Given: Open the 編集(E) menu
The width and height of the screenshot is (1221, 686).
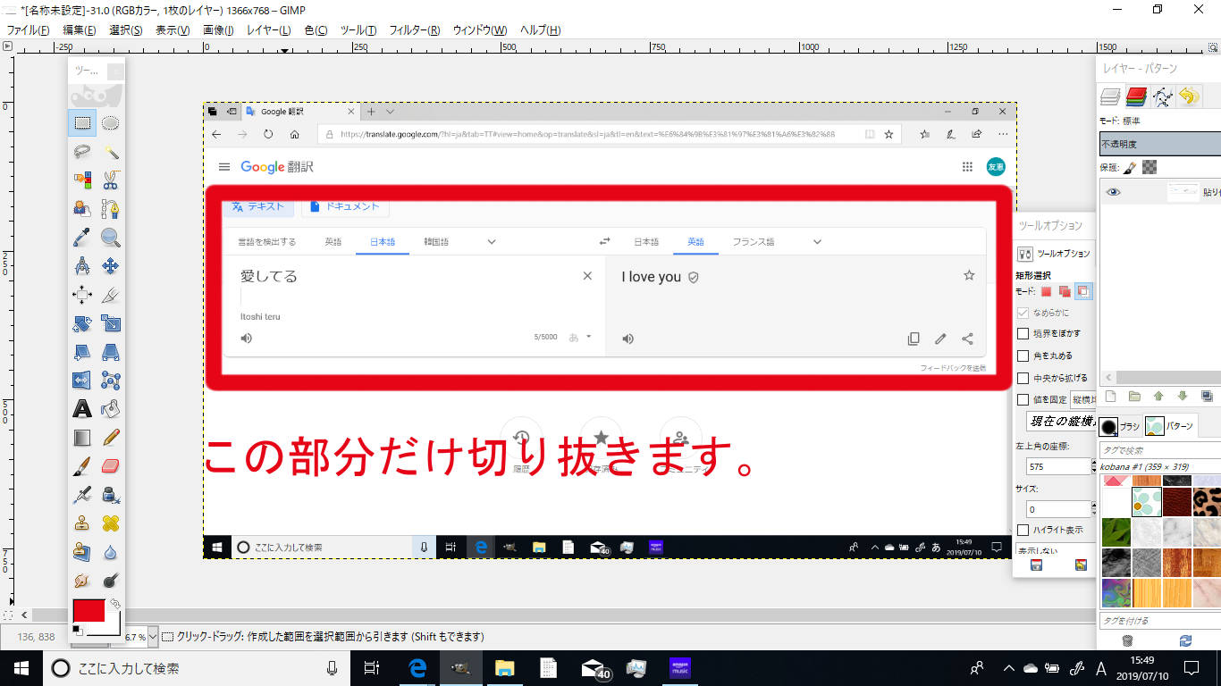Looking at the screenshot, I should click(x=80, y=30).
